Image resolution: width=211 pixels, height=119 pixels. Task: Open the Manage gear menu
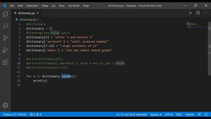(x=5, y=105)
